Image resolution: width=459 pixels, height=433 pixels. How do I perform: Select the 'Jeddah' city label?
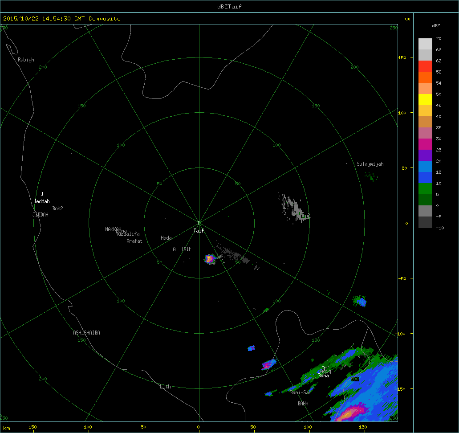pyautogui.click(x=42, y=201)
